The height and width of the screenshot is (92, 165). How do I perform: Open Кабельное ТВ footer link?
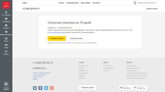click(x=83, y=73)
